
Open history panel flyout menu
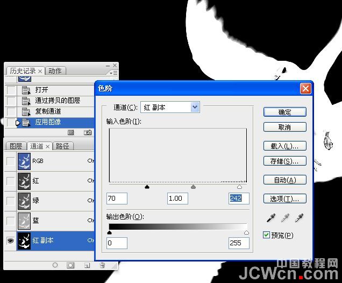tap(113, 73)
